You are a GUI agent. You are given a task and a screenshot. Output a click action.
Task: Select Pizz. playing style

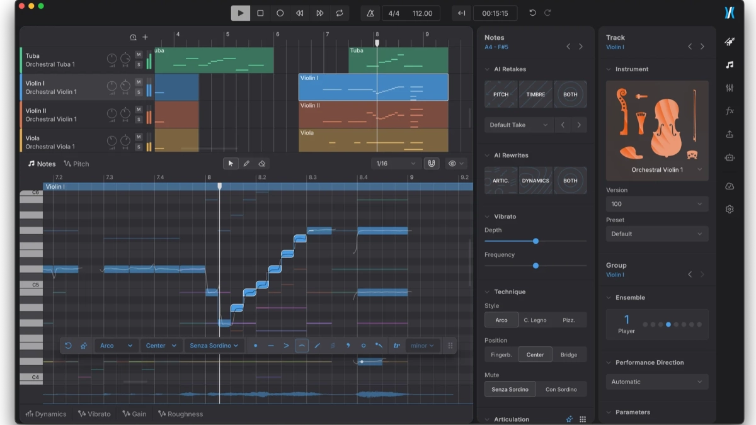click(x=569, y=320)
